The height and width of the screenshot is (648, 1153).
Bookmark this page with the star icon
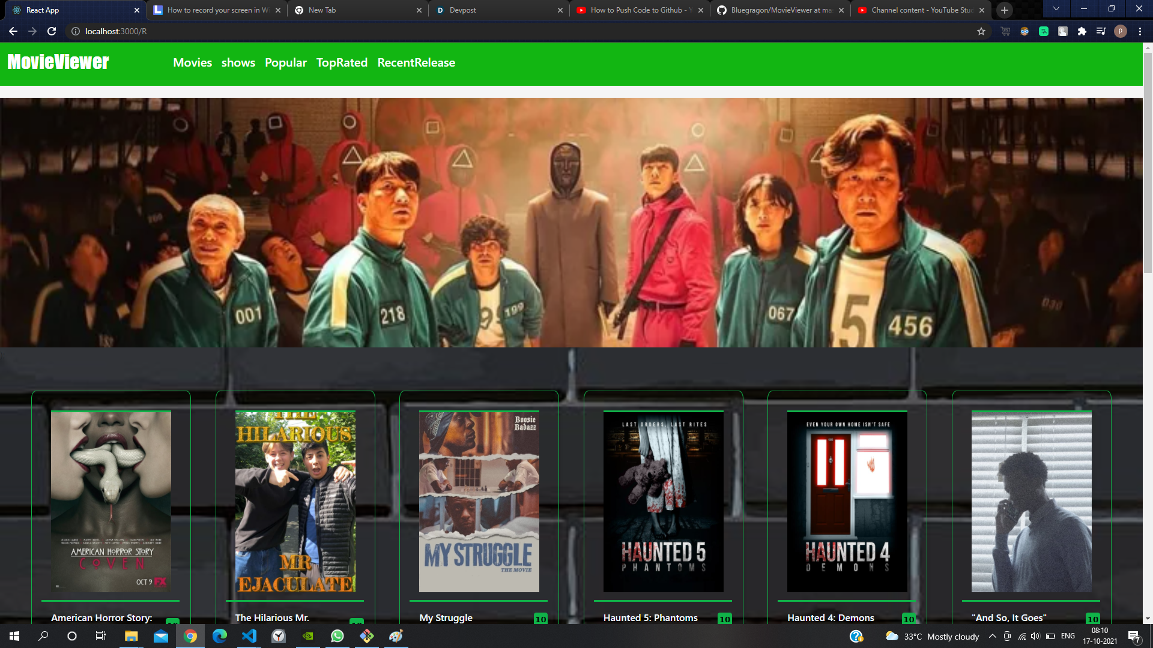[x=981, y=31]
